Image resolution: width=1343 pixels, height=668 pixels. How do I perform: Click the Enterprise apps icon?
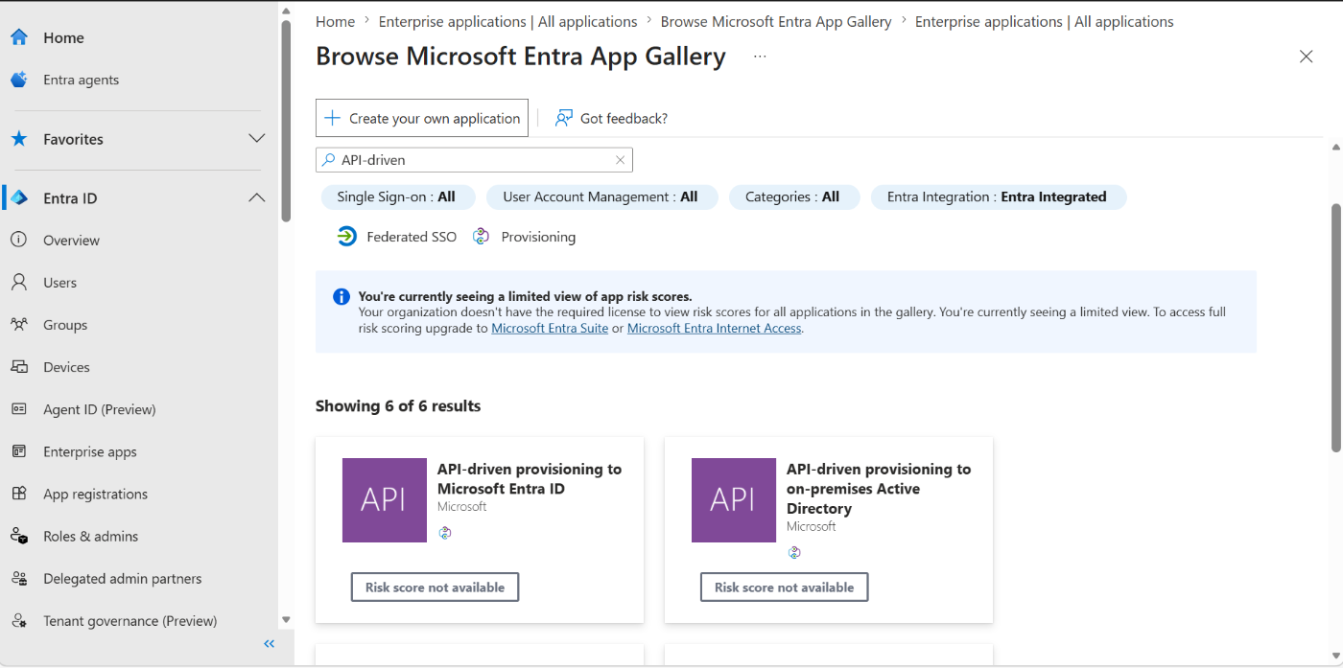pos(19,451)
